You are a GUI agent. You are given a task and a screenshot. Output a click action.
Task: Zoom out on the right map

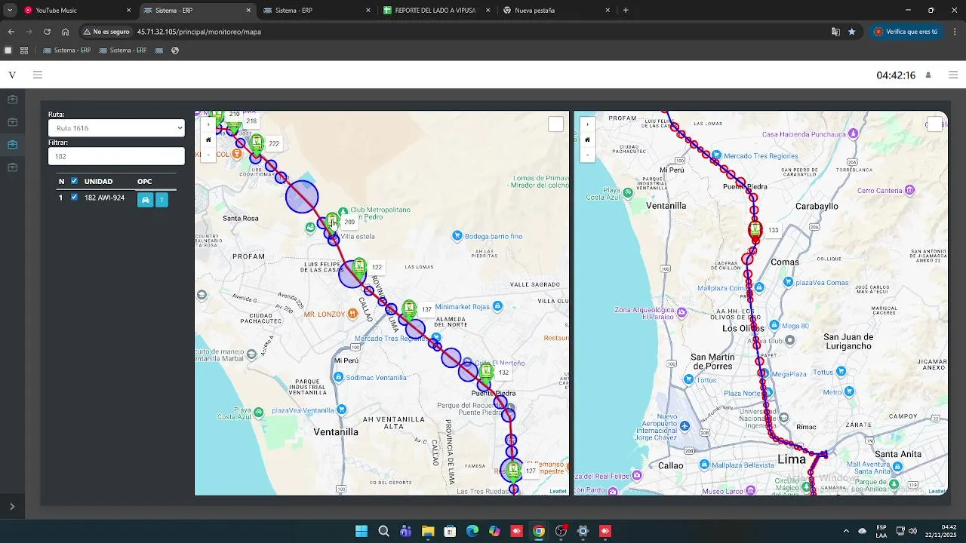tap(587, 154)
